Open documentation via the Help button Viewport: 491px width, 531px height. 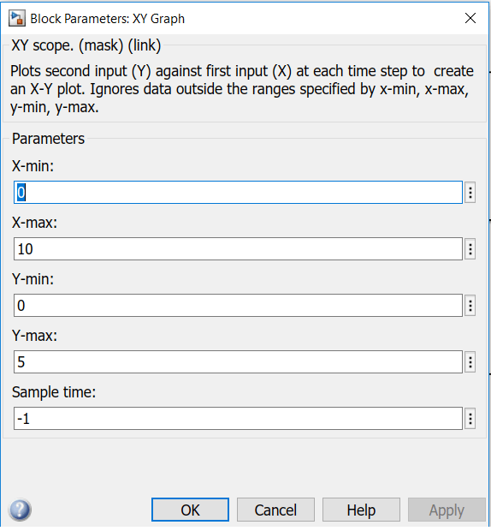(361, 510)
